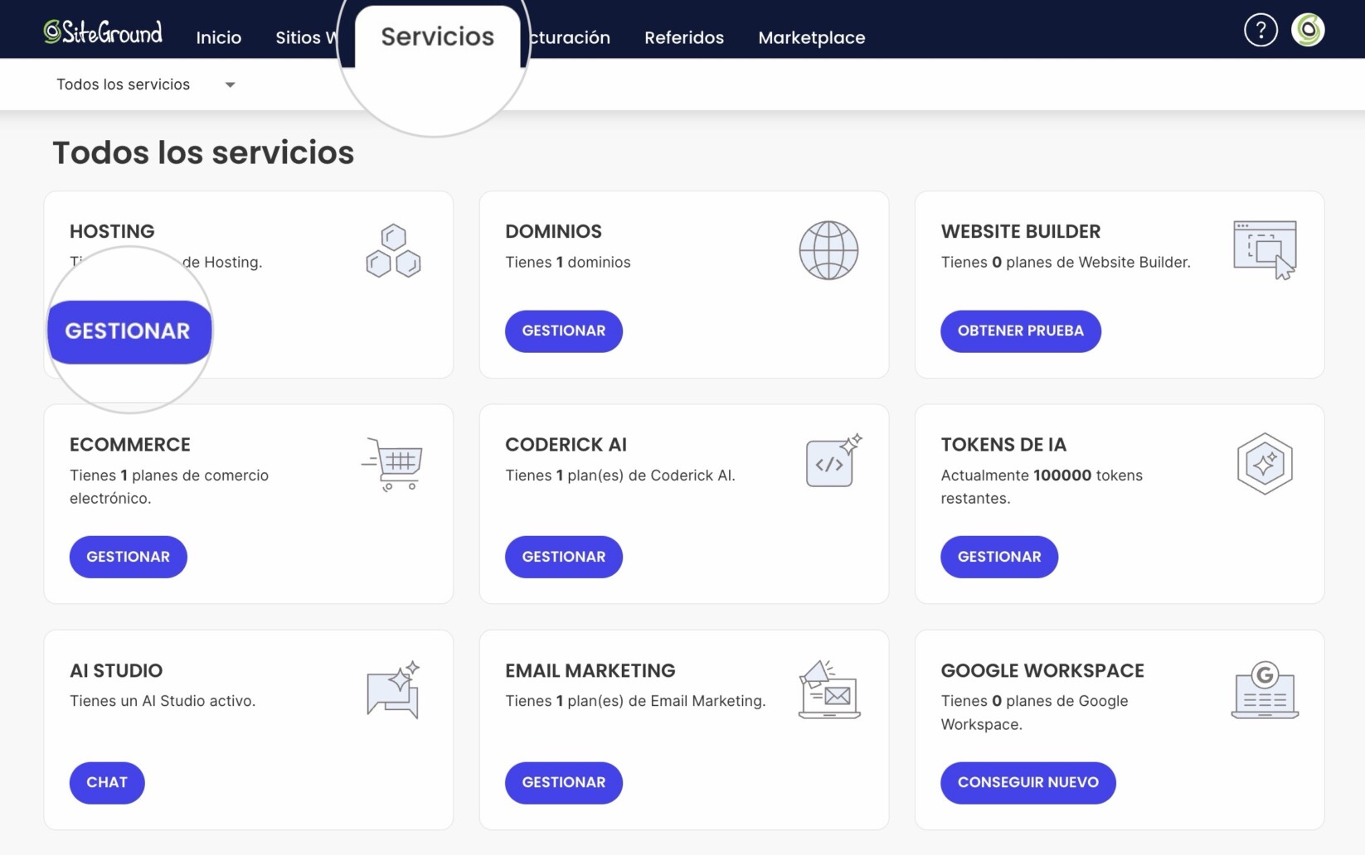Click Gestionar under Ecommerce
This screenshot has width=1365, height=855.
pos(129,557)
